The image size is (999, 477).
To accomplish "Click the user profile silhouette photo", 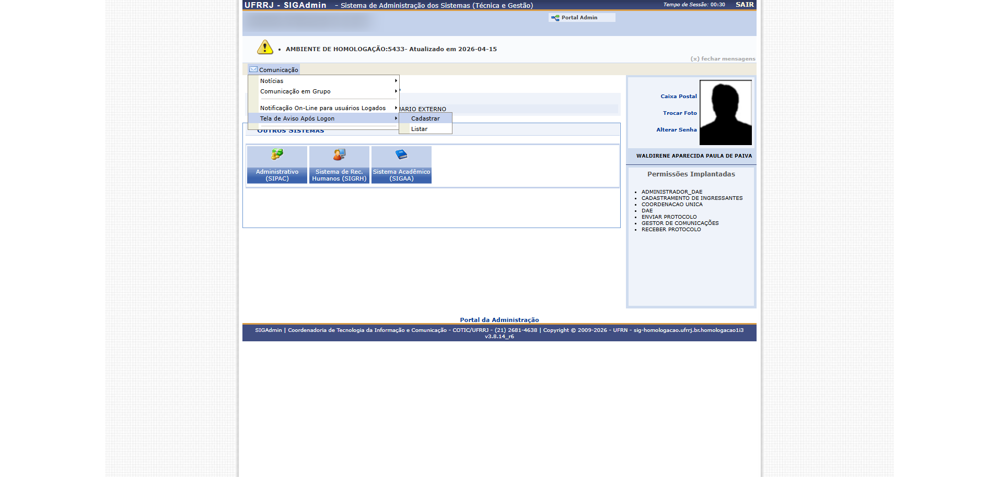I will click(725, 113).
